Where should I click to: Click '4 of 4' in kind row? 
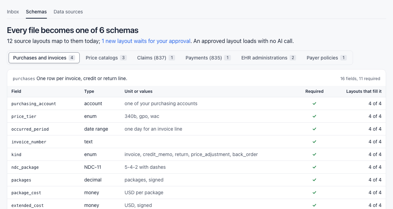pyautogui.click(x=375, y=154)
